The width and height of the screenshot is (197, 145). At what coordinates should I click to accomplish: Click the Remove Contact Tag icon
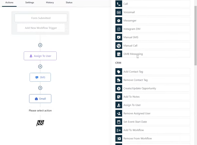tap(119, 80)
